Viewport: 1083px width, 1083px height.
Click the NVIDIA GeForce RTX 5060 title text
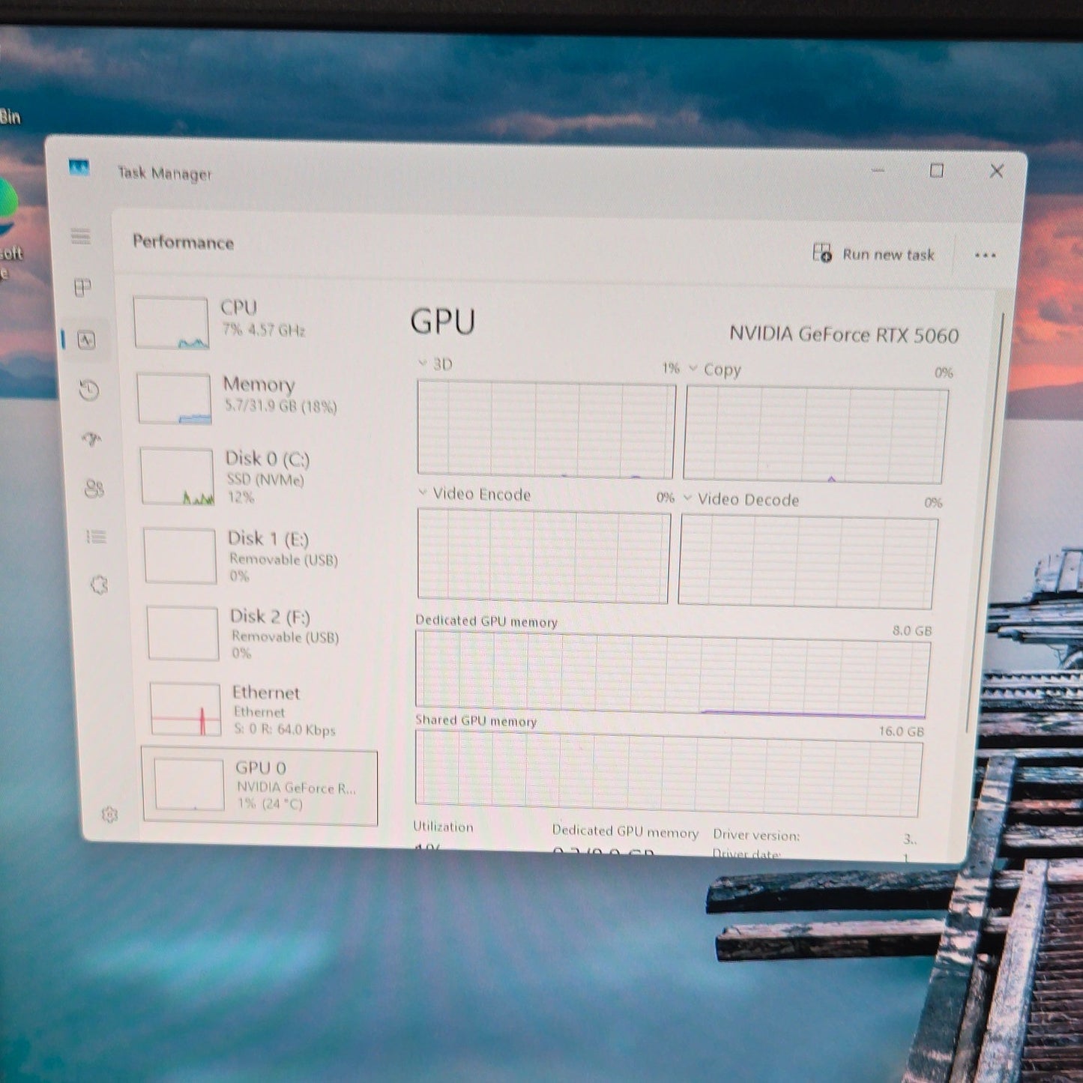(844, 334)
